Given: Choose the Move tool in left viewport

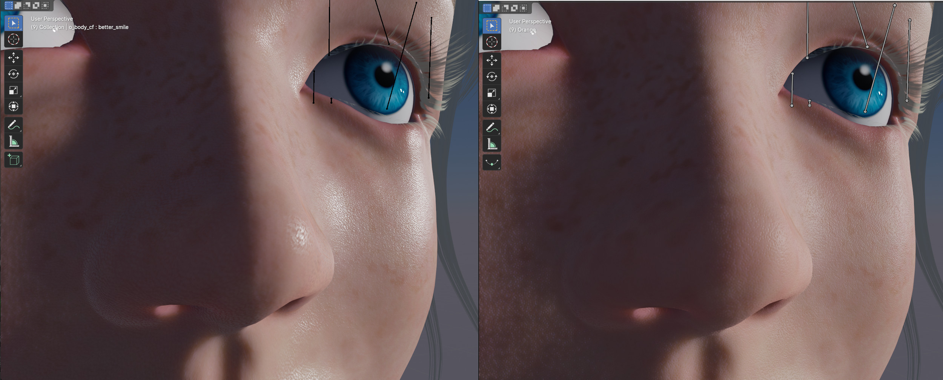Looking at the screenshot, I should click(x=14, y=58).
